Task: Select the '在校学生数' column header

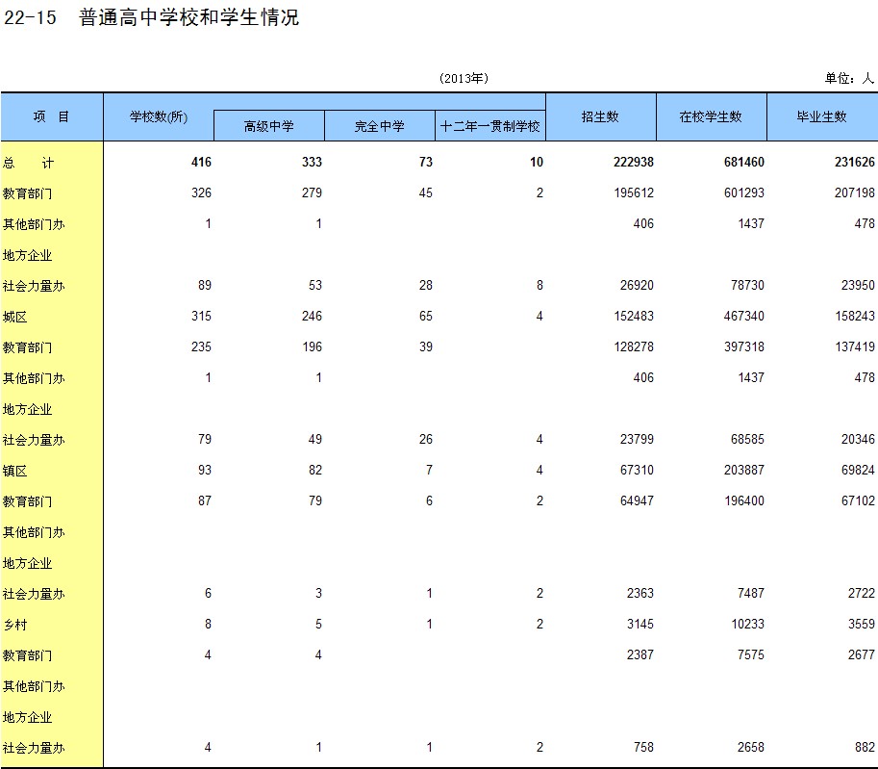Action: (711, 116)
